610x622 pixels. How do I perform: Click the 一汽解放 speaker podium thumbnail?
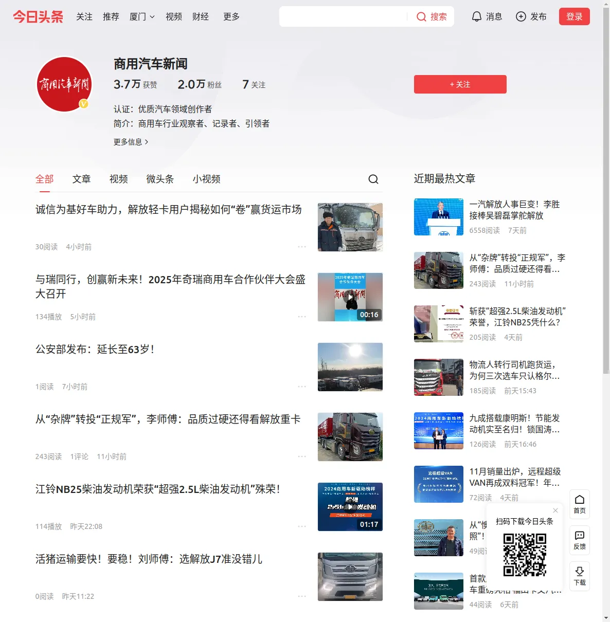[x=439, y=217]
